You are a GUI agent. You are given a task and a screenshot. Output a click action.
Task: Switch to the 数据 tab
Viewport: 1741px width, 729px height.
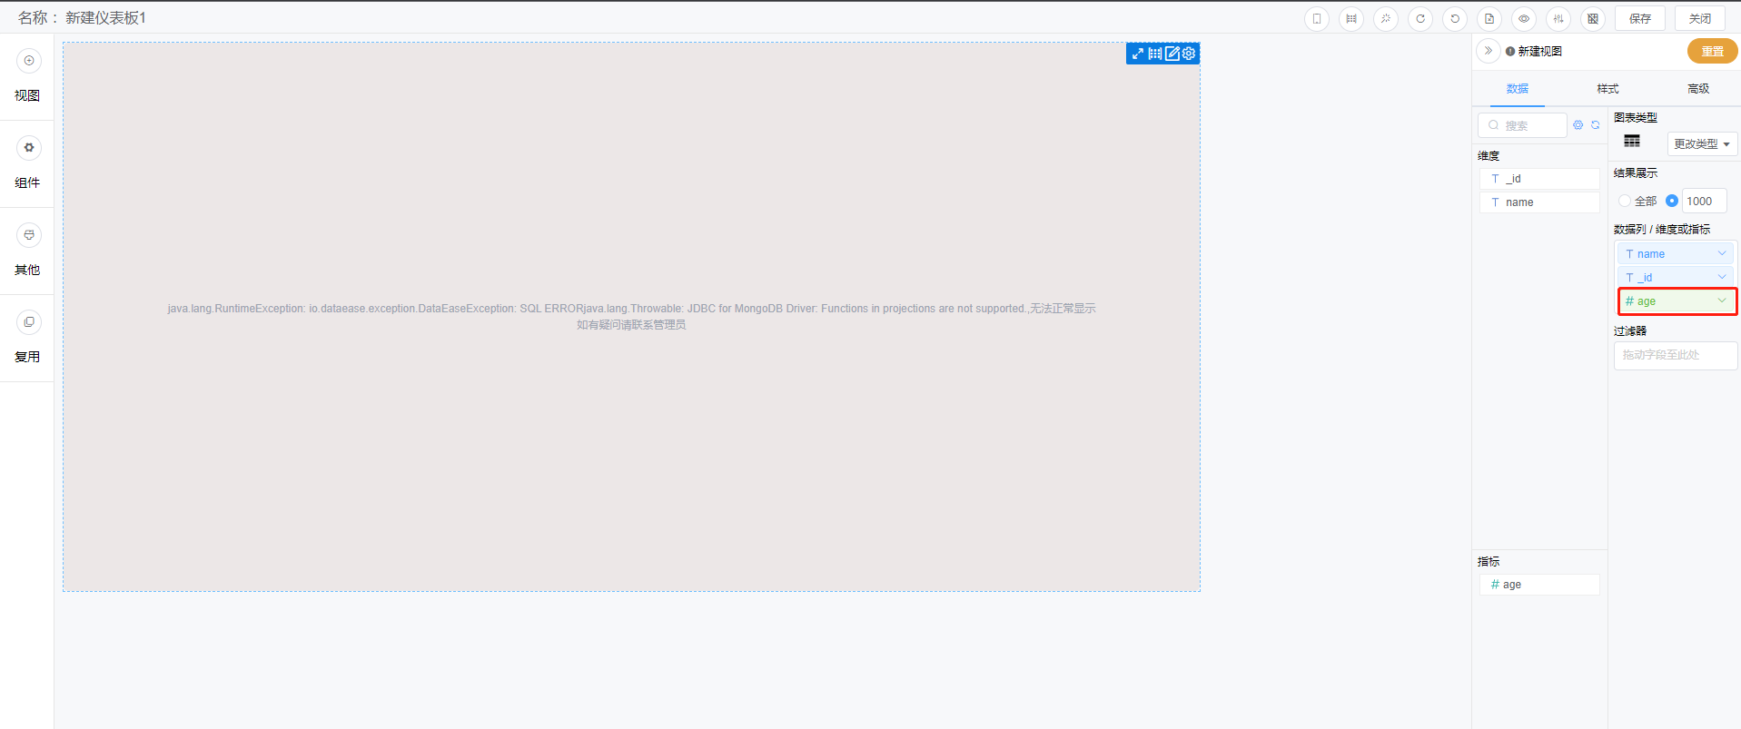pos(1518,89)
